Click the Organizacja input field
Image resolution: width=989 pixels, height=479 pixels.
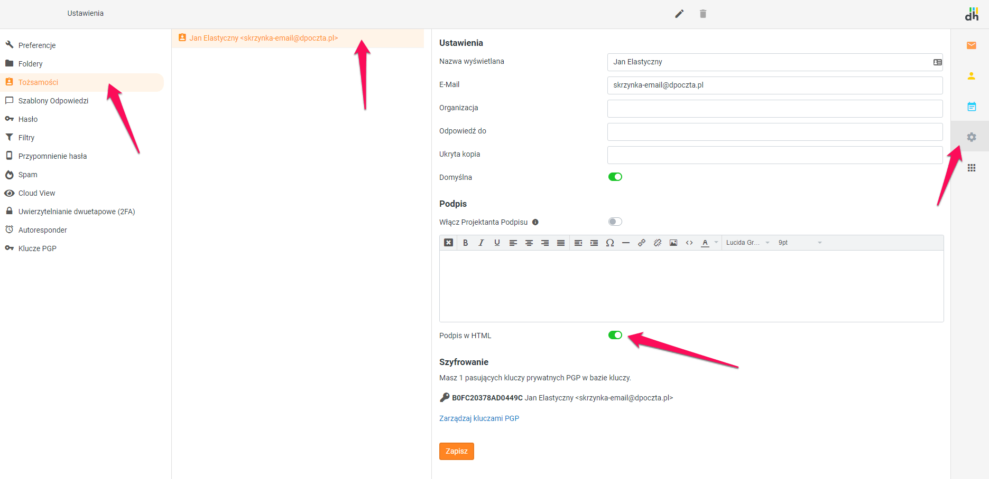pos(775,109)
